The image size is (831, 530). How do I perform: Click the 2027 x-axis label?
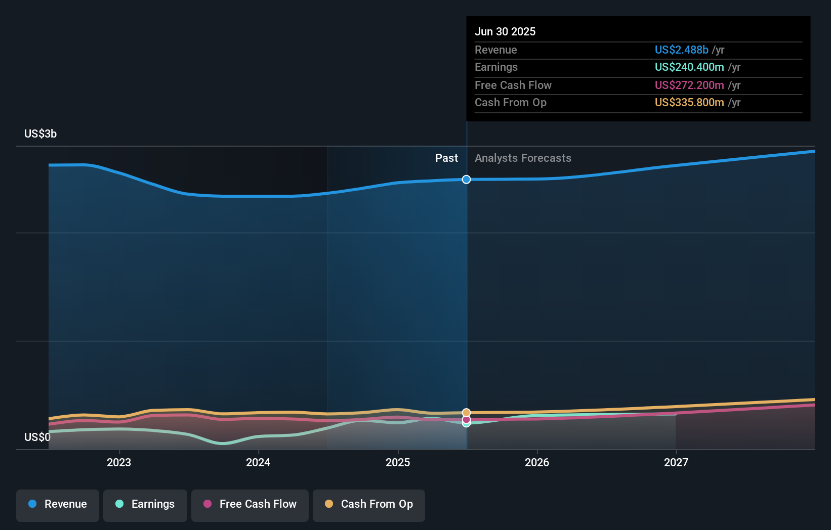click(676, 462)
